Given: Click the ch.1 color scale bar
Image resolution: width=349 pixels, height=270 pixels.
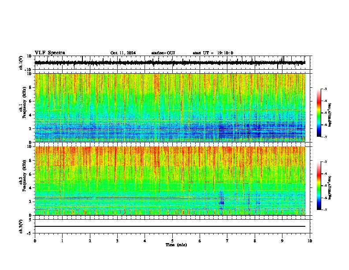Looking at the screenshot, I should [x=319, y=113].
